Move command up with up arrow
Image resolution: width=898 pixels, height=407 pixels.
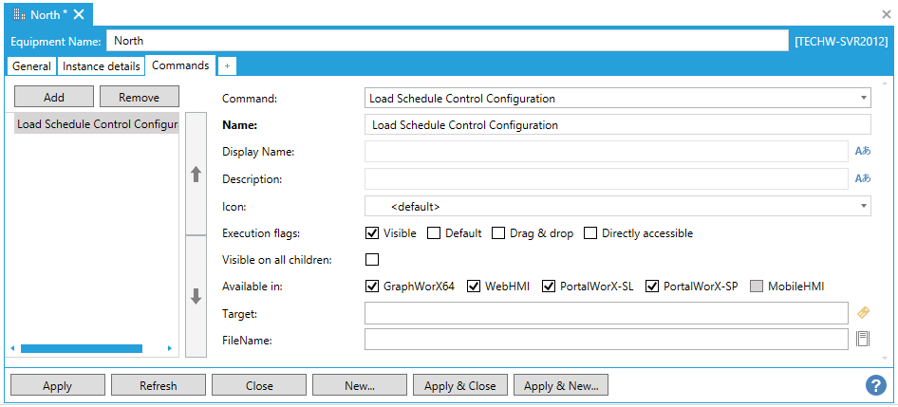pyautogui.click(x=196, y=175)
